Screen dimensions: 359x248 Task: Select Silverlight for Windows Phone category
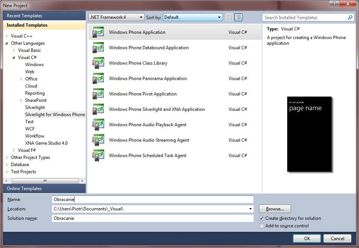(x=55, y=115)
